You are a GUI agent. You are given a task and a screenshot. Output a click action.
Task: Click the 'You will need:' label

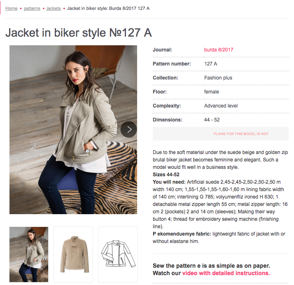click(169, 182)
